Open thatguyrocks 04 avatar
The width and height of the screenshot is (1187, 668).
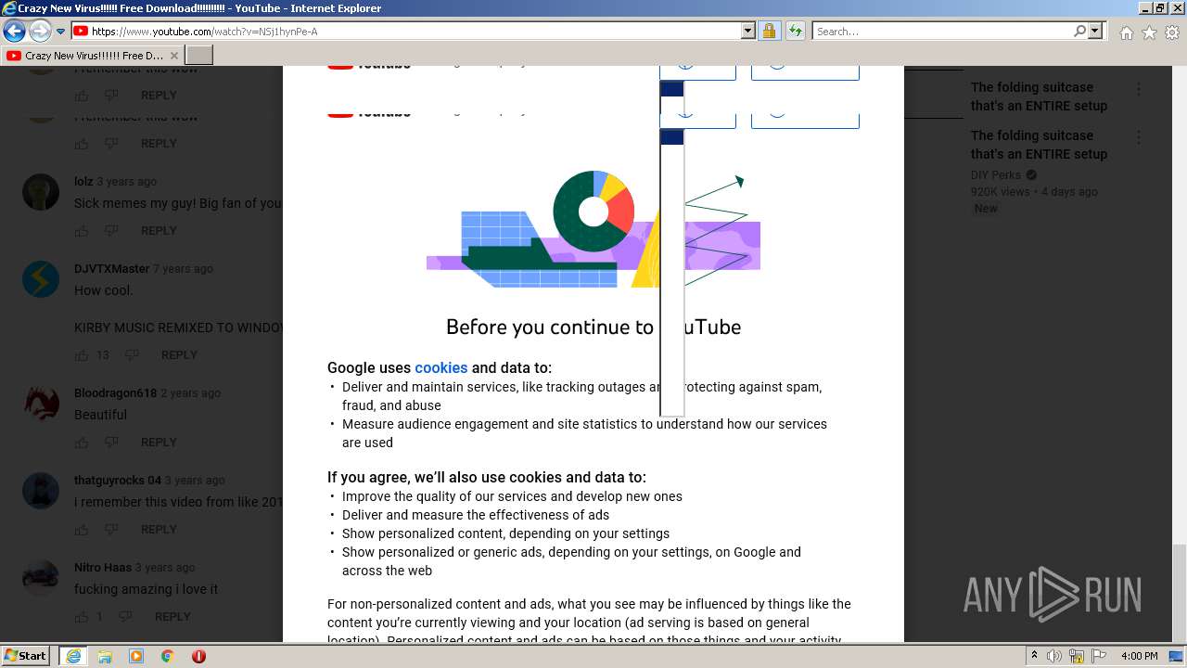point(41,491)
